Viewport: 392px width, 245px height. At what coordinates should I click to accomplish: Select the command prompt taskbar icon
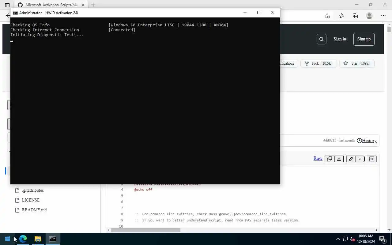(53, 239)
